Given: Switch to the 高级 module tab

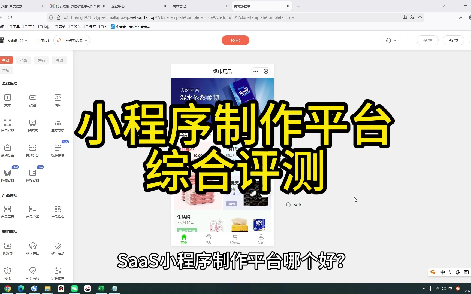Looking at the screenshot, I should coord(6,70).
